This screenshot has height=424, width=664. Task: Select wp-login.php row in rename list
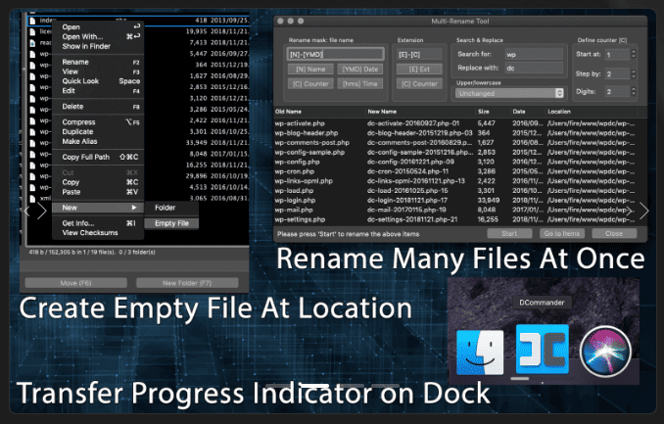[460, 201]
